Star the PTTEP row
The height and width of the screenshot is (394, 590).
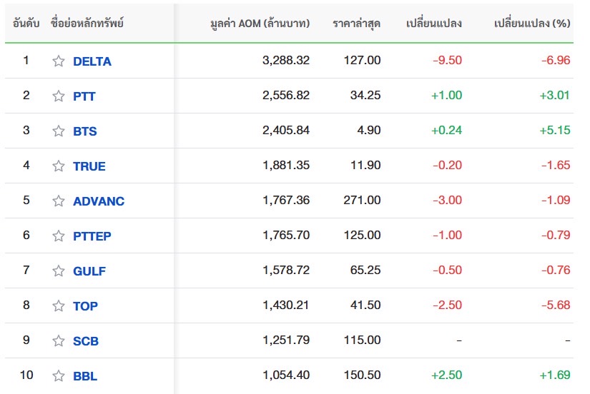pos(59,236)
